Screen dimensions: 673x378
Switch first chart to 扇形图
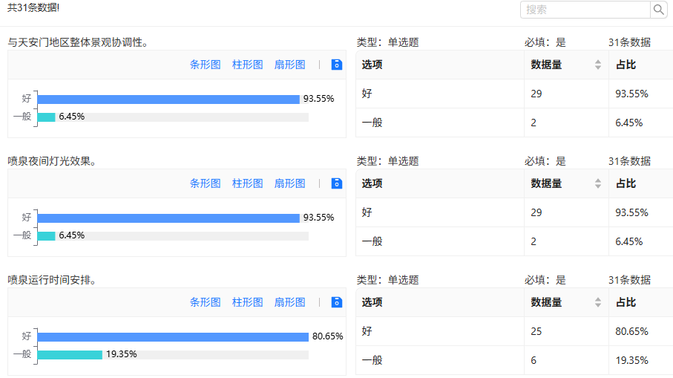pyautogui.click(x=289, y=65)
